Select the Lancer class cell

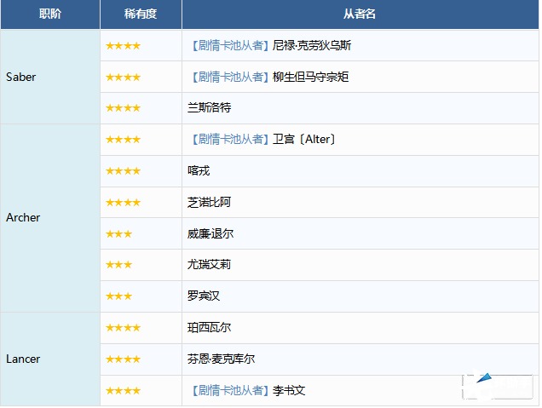23,359
